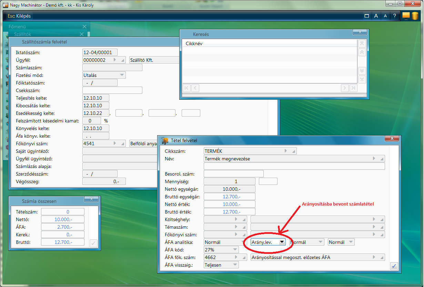The image size is (424, 287).
Task: Close the Főmenü panel with its X
Action: click(84, 27)
